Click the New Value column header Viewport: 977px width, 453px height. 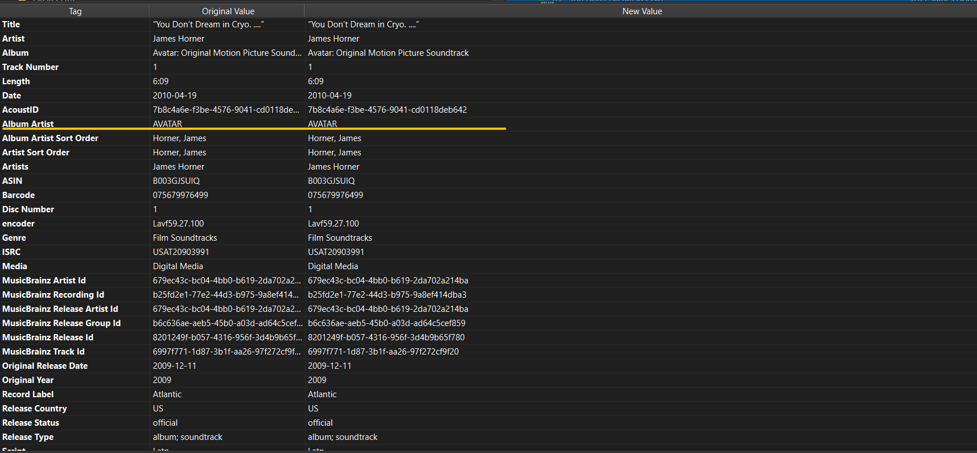641,11
